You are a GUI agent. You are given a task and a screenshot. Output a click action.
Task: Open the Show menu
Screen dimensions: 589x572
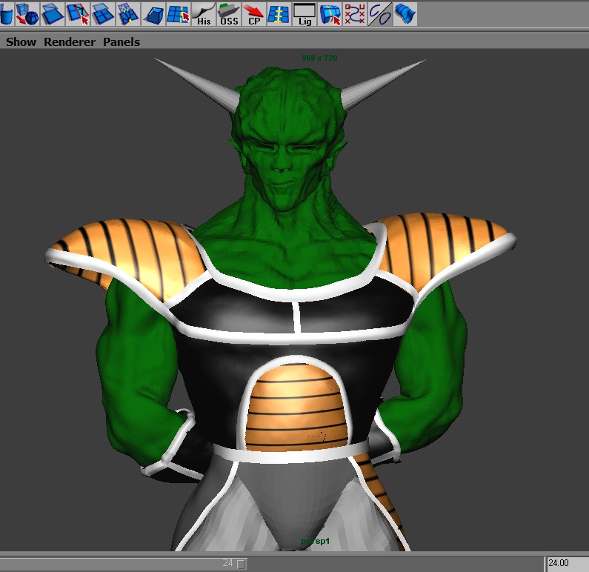tap(21, 41)
